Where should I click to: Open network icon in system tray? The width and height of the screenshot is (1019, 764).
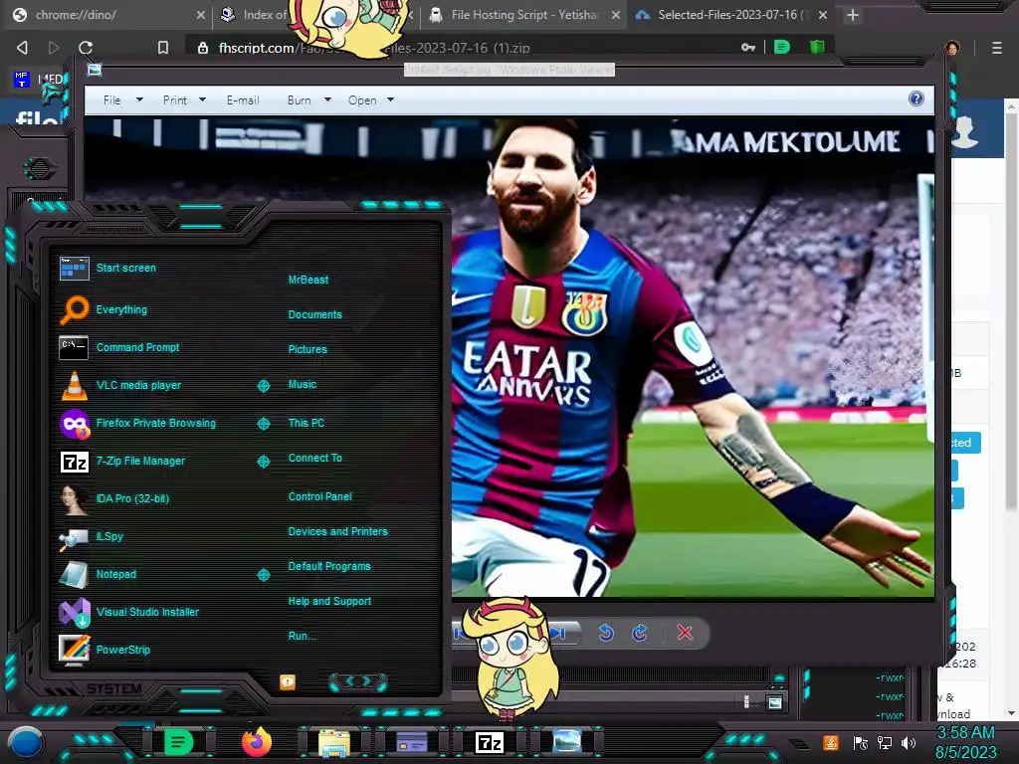[885, 743]
